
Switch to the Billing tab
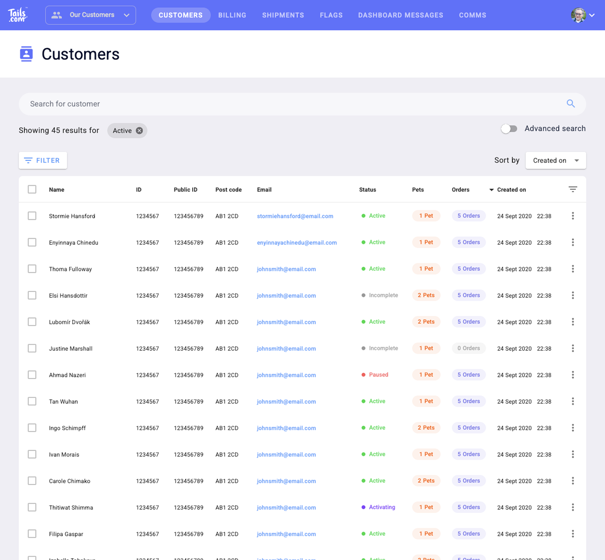click(232, 15)
